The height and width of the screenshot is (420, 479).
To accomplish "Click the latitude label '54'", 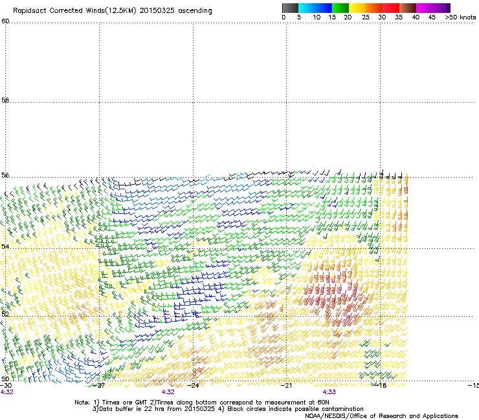I will (5, 246).
